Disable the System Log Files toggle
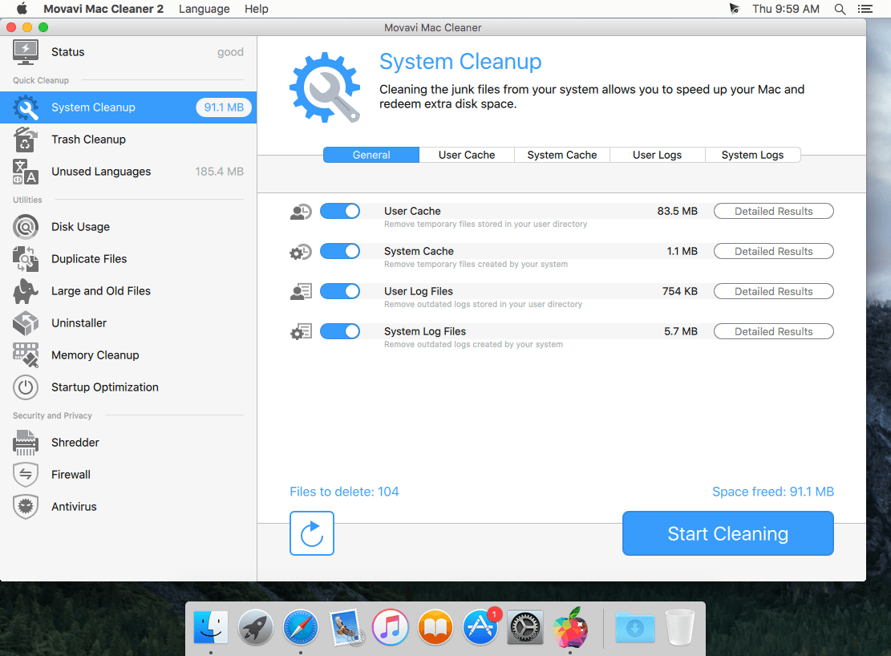Viewport: 891px width, 656px height. click(x=340, y=331)
